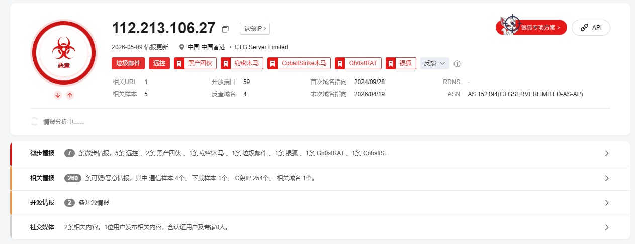Click the location pin icon beside 中国香港
The image size is (635, 244).
pyautogui.click(x=182, y=47)
